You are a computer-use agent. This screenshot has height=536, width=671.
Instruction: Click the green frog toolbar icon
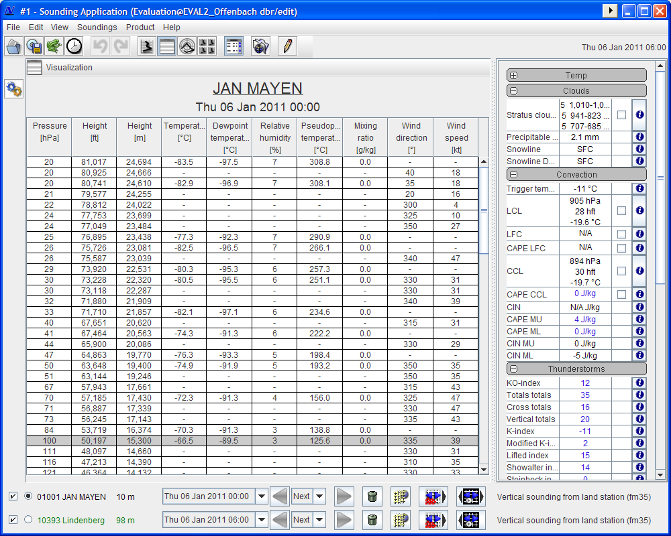[x=54, y=46]
